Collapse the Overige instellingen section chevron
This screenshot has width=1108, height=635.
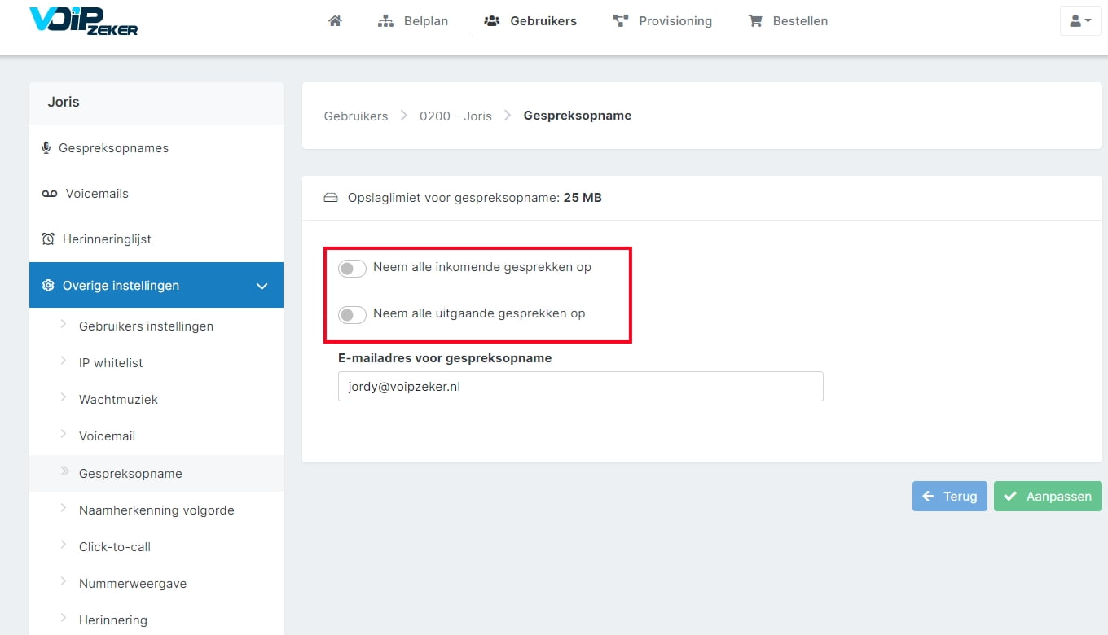click(x=262, y=286)
